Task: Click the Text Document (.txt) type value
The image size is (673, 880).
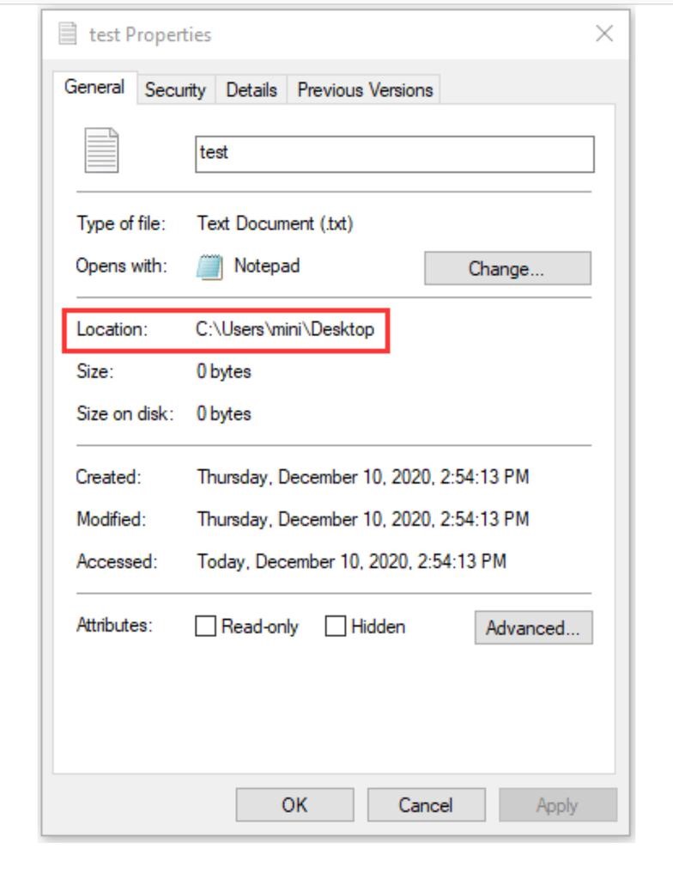Action: click(275, 223)
